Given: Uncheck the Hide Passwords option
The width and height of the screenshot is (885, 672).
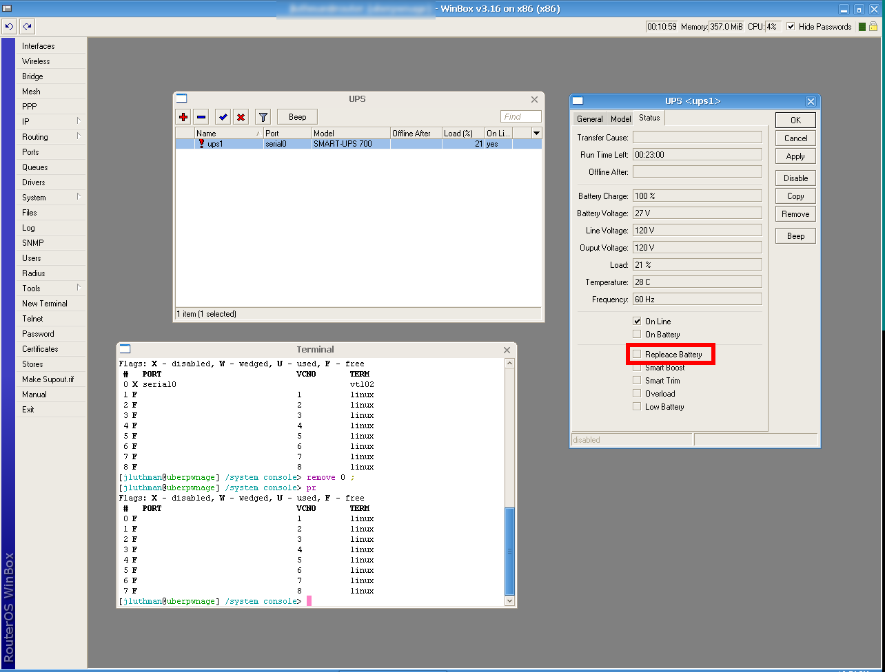Looking at the screenshot, I should pos(791,26).
